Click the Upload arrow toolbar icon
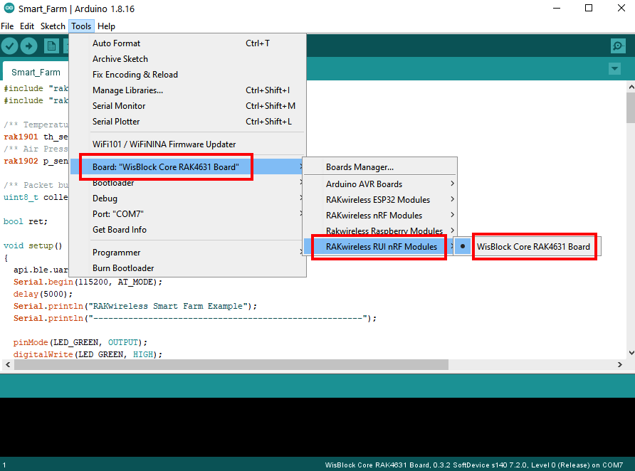Image resolution: width=635 pixels, height=471 pixels. click(28, 46)
